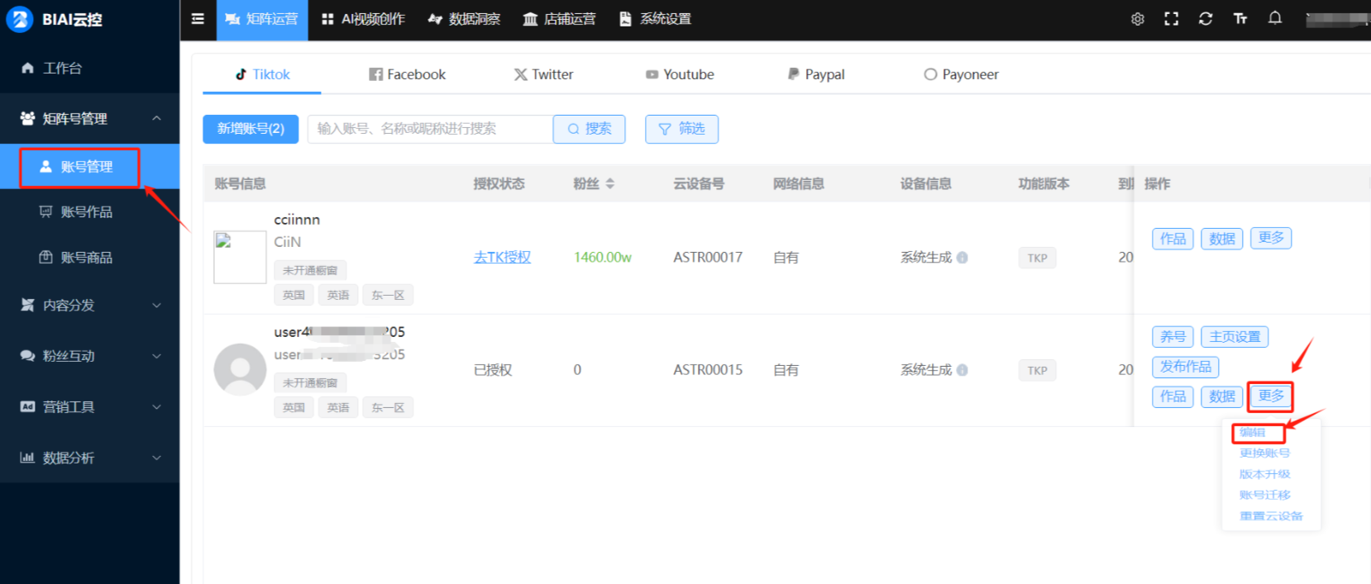Toggle fullscreen via the expand icon
The height and width of the screenshot is (584, 1371).
tap(1172, 19)
